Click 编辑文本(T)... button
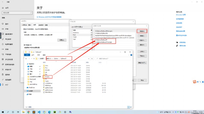 point(142,63)
